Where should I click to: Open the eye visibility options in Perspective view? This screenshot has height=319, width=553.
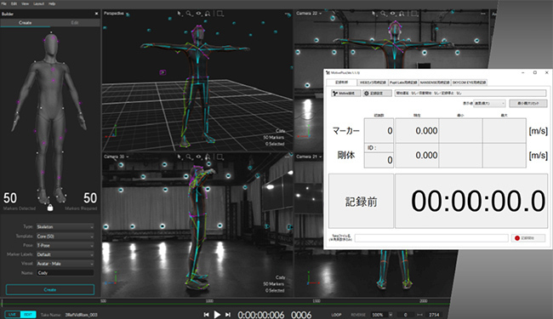[198, 14]
